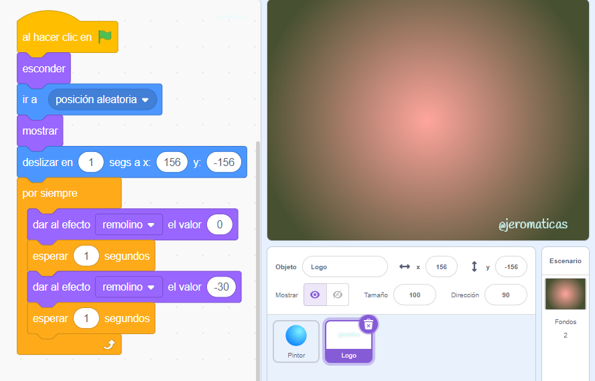Click the Objeto name field 'Logo'
This screenshot has width=595, height=381.
345,267
